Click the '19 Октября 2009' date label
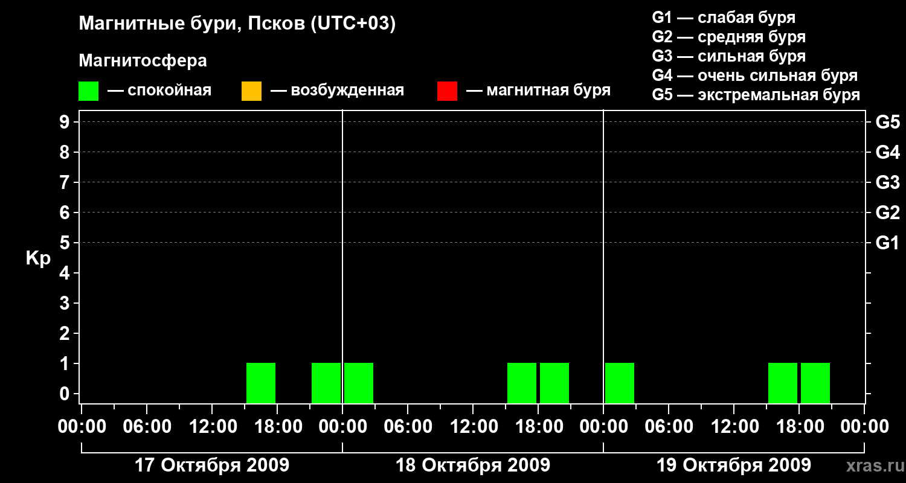Viewport: 906px width, 483px height. 733,465
